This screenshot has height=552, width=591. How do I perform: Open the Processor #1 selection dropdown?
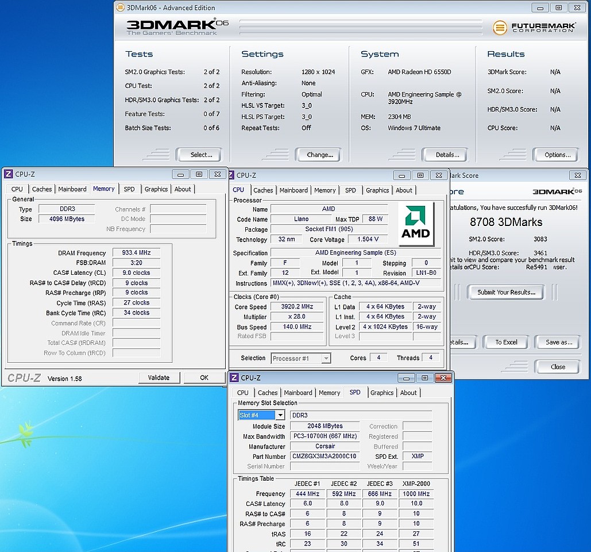point(326,358)
